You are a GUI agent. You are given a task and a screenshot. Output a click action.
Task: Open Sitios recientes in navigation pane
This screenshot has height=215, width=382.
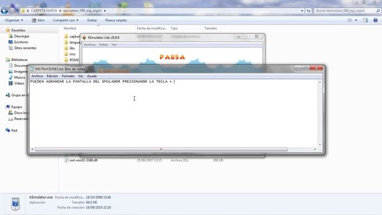pyautogui.click(x=25, y=48)
